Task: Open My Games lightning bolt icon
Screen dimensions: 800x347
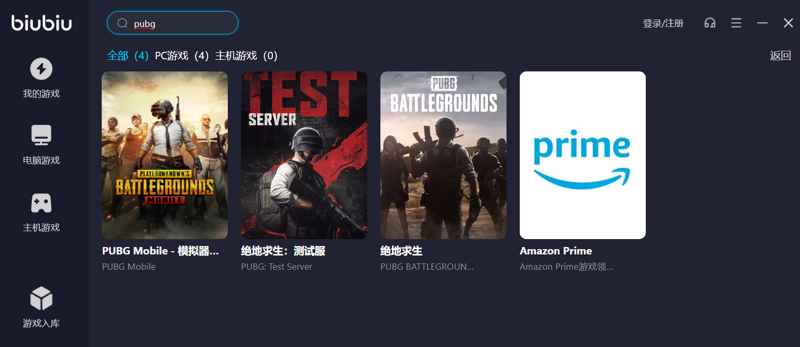Action: (41, 69)
